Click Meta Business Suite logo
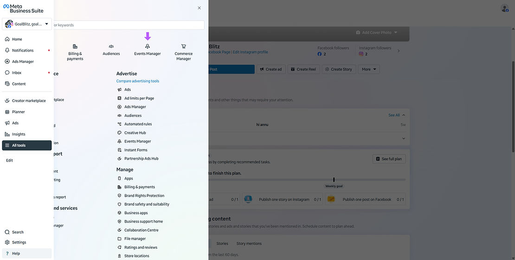 [x=23, y=8]
